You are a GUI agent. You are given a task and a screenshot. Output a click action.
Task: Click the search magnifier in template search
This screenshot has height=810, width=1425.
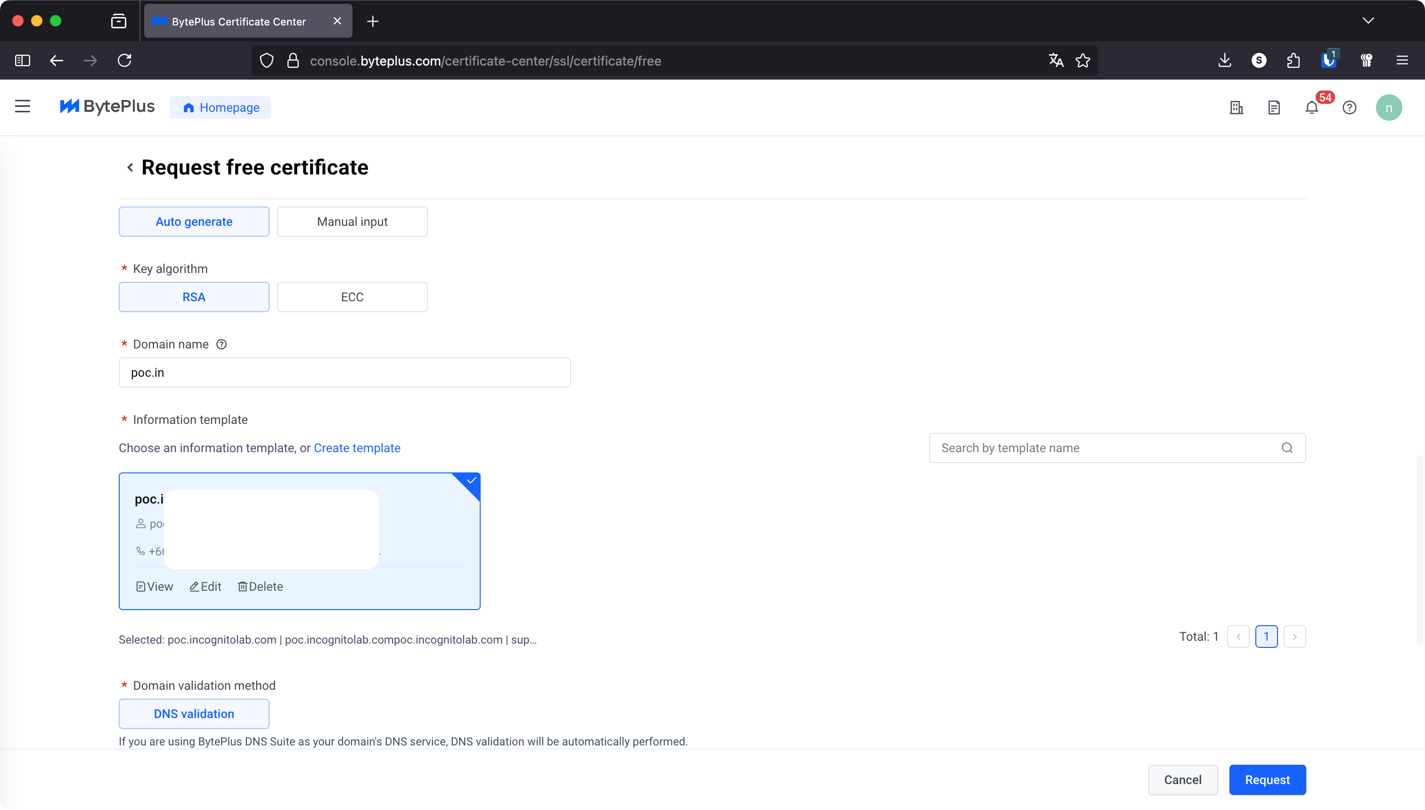tap(1286, 448)
